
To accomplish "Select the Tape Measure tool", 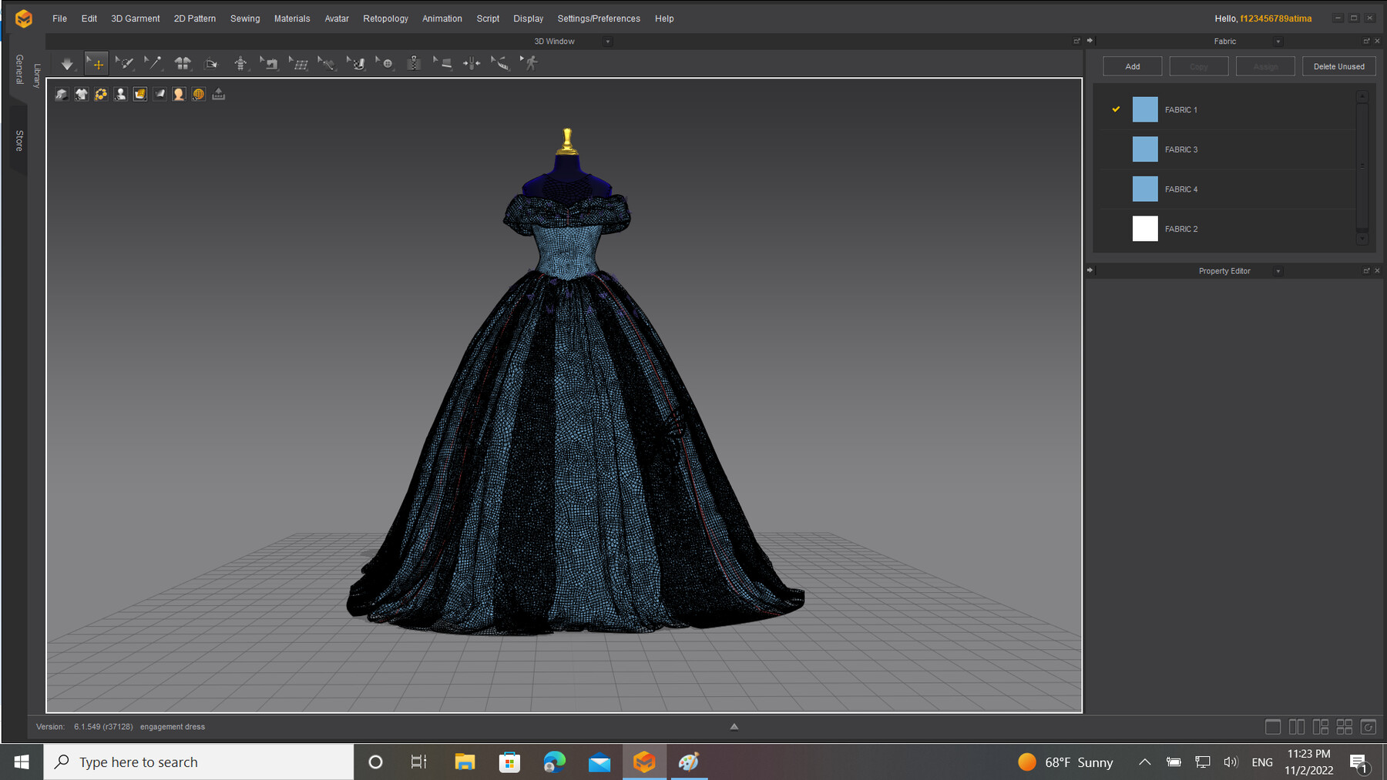I will point(500,63).
